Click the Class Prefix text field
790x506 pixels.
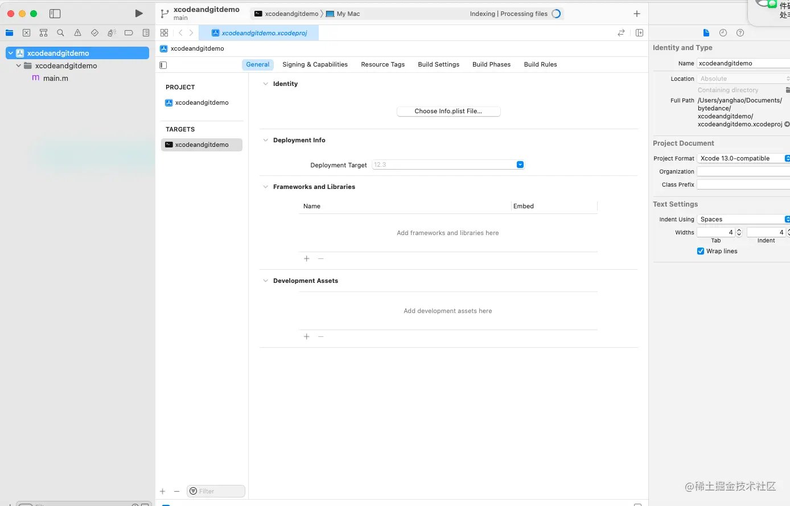point(743,184)
